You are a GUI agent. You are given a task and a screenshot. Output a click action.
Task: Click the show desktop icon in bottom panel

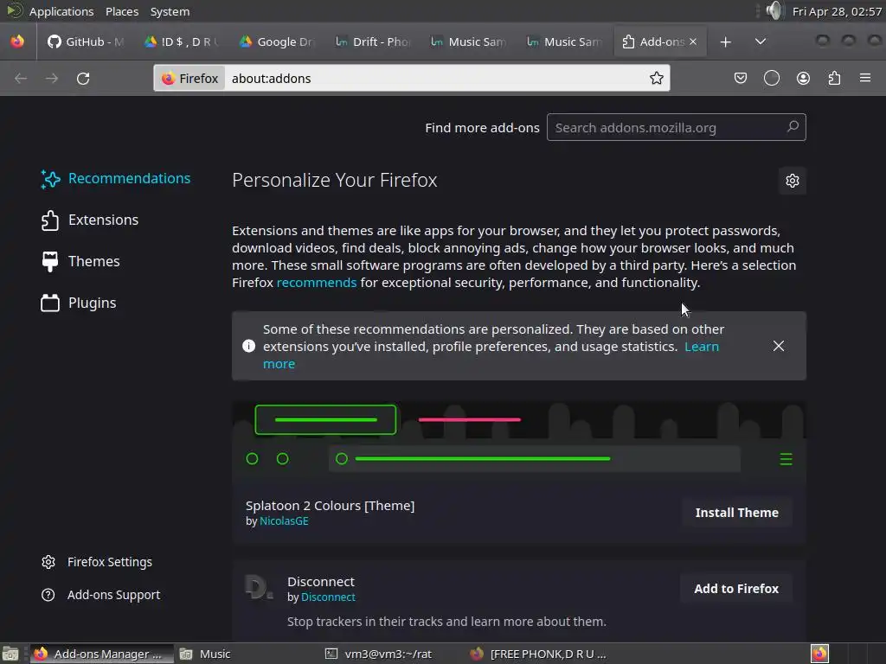[x=10, y=654]
